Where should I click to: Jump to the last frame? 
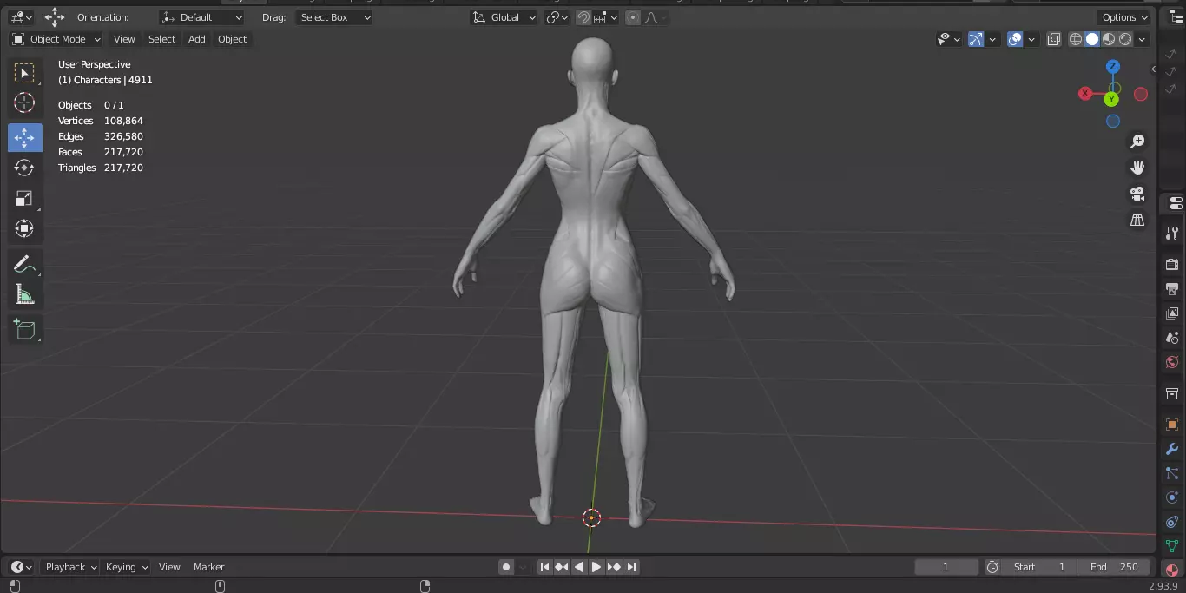coord(632,567)
